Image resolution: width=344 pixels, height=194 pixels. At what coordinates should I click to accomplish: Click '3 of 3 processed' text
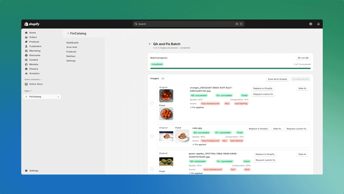tap(302, 64)
